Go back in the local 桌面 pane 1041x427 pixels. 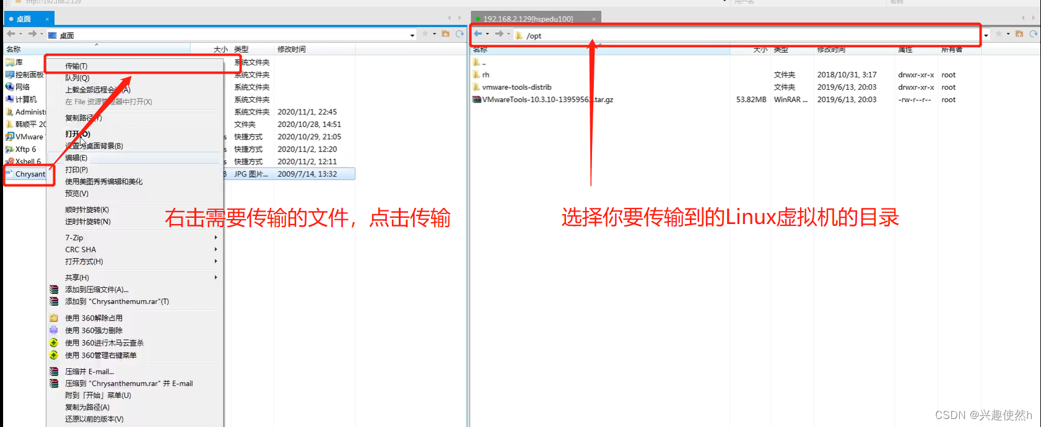pos(11,34)
